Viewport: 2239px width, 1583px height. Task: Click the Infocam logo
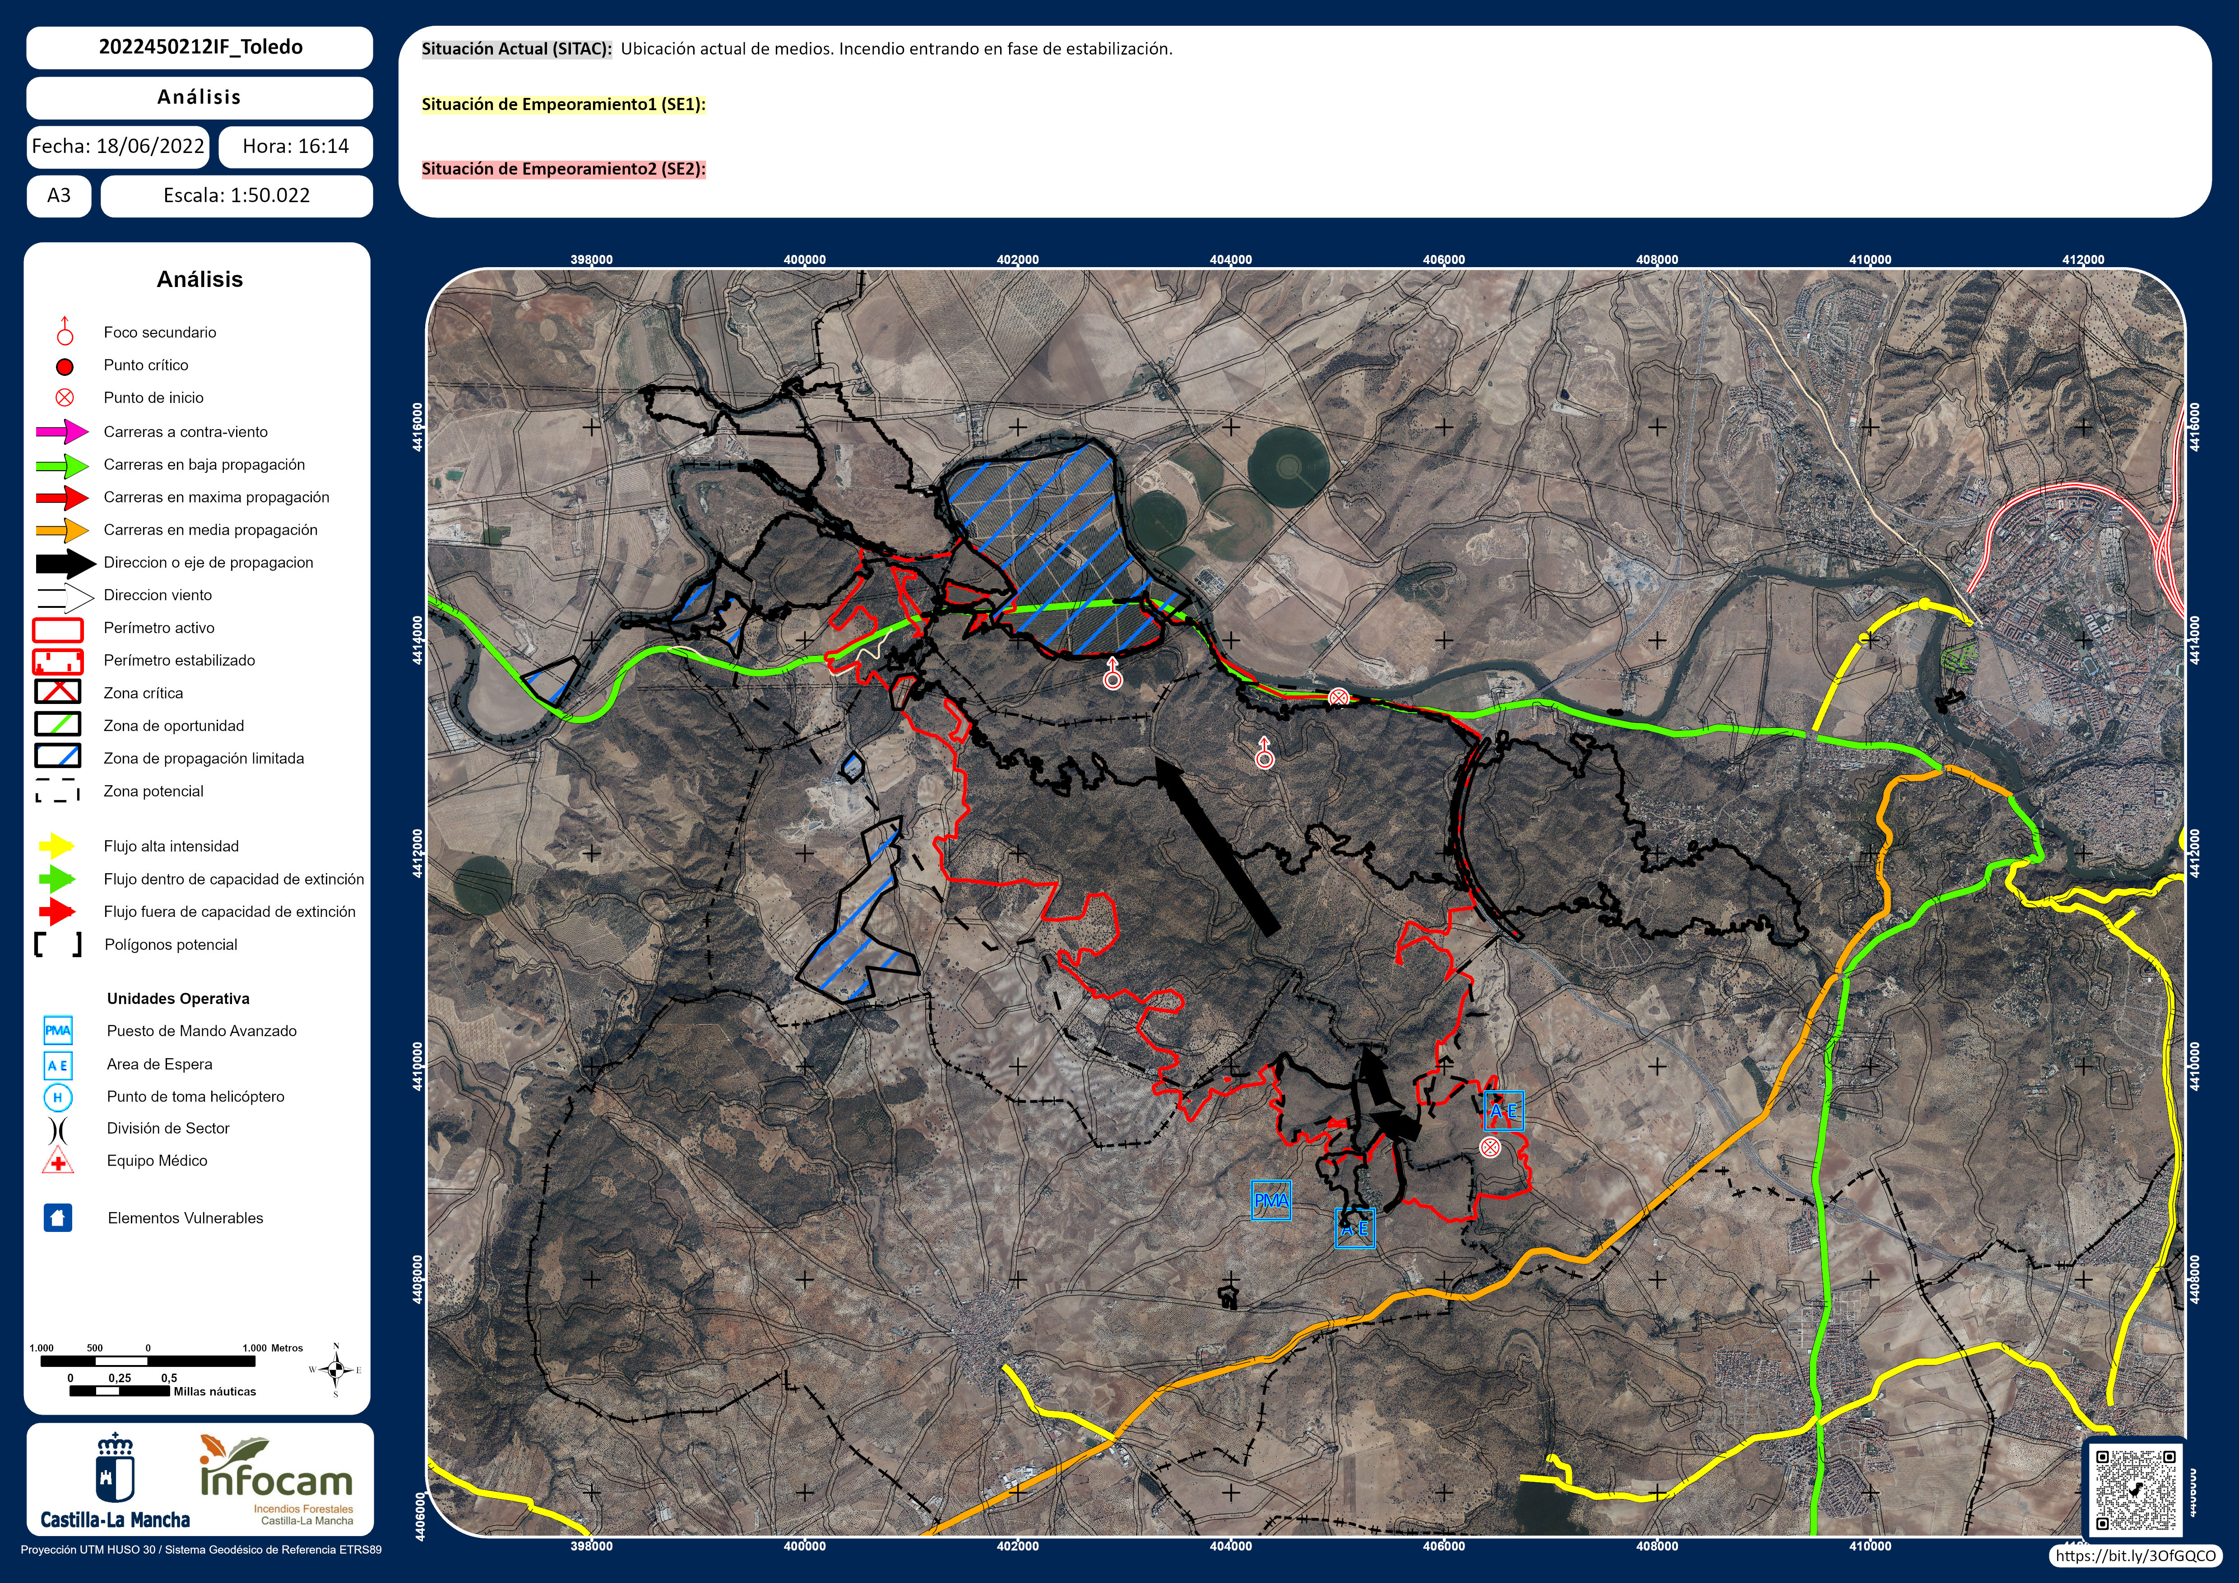tap(277, 1480)
